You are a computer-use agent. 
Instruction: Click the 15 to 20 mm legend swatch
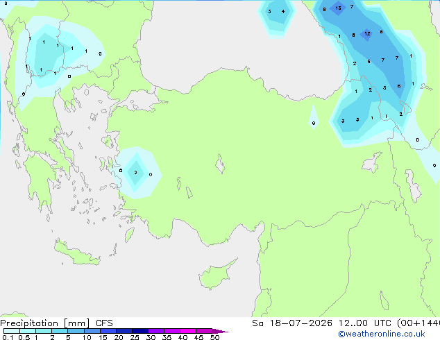[x=108, y=331]
